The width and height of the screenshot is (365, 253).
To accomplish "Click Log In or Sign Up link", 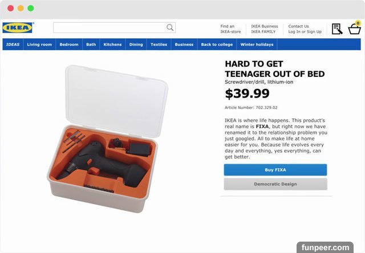I will (x=305, y=31).
